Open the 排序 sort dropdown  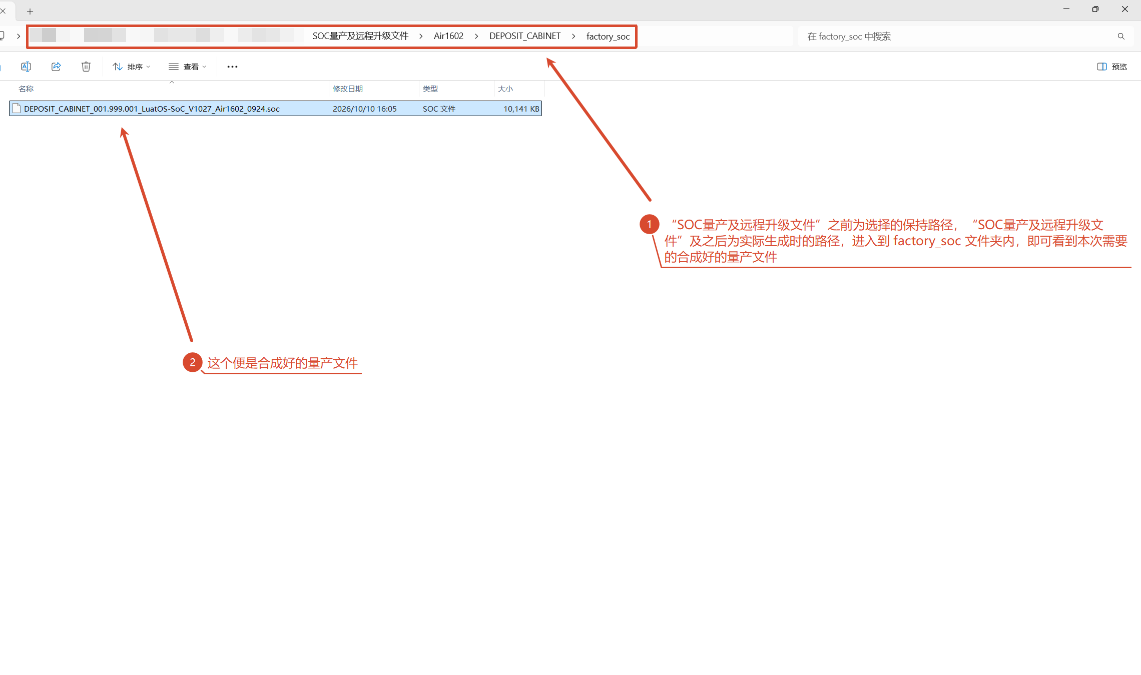[x=131, y=67]
